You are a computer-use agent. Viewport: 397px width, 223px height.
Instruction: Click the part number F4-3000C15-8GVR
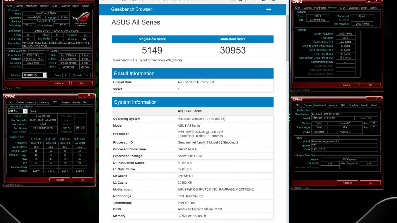point(44,128)
